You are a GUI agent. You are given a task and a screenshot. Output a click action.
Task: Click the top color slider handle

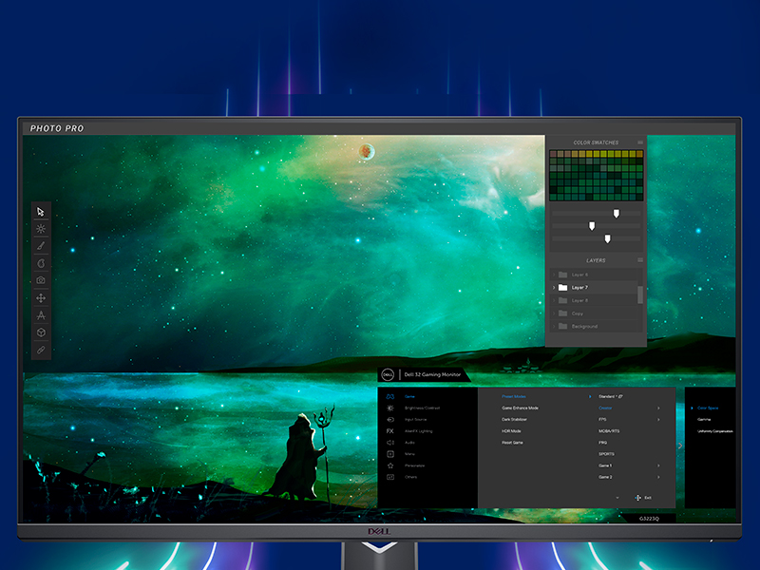[616, 214]
